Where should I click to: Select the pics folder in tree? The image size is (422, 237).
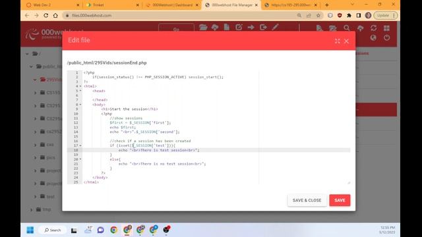point(47,157)
